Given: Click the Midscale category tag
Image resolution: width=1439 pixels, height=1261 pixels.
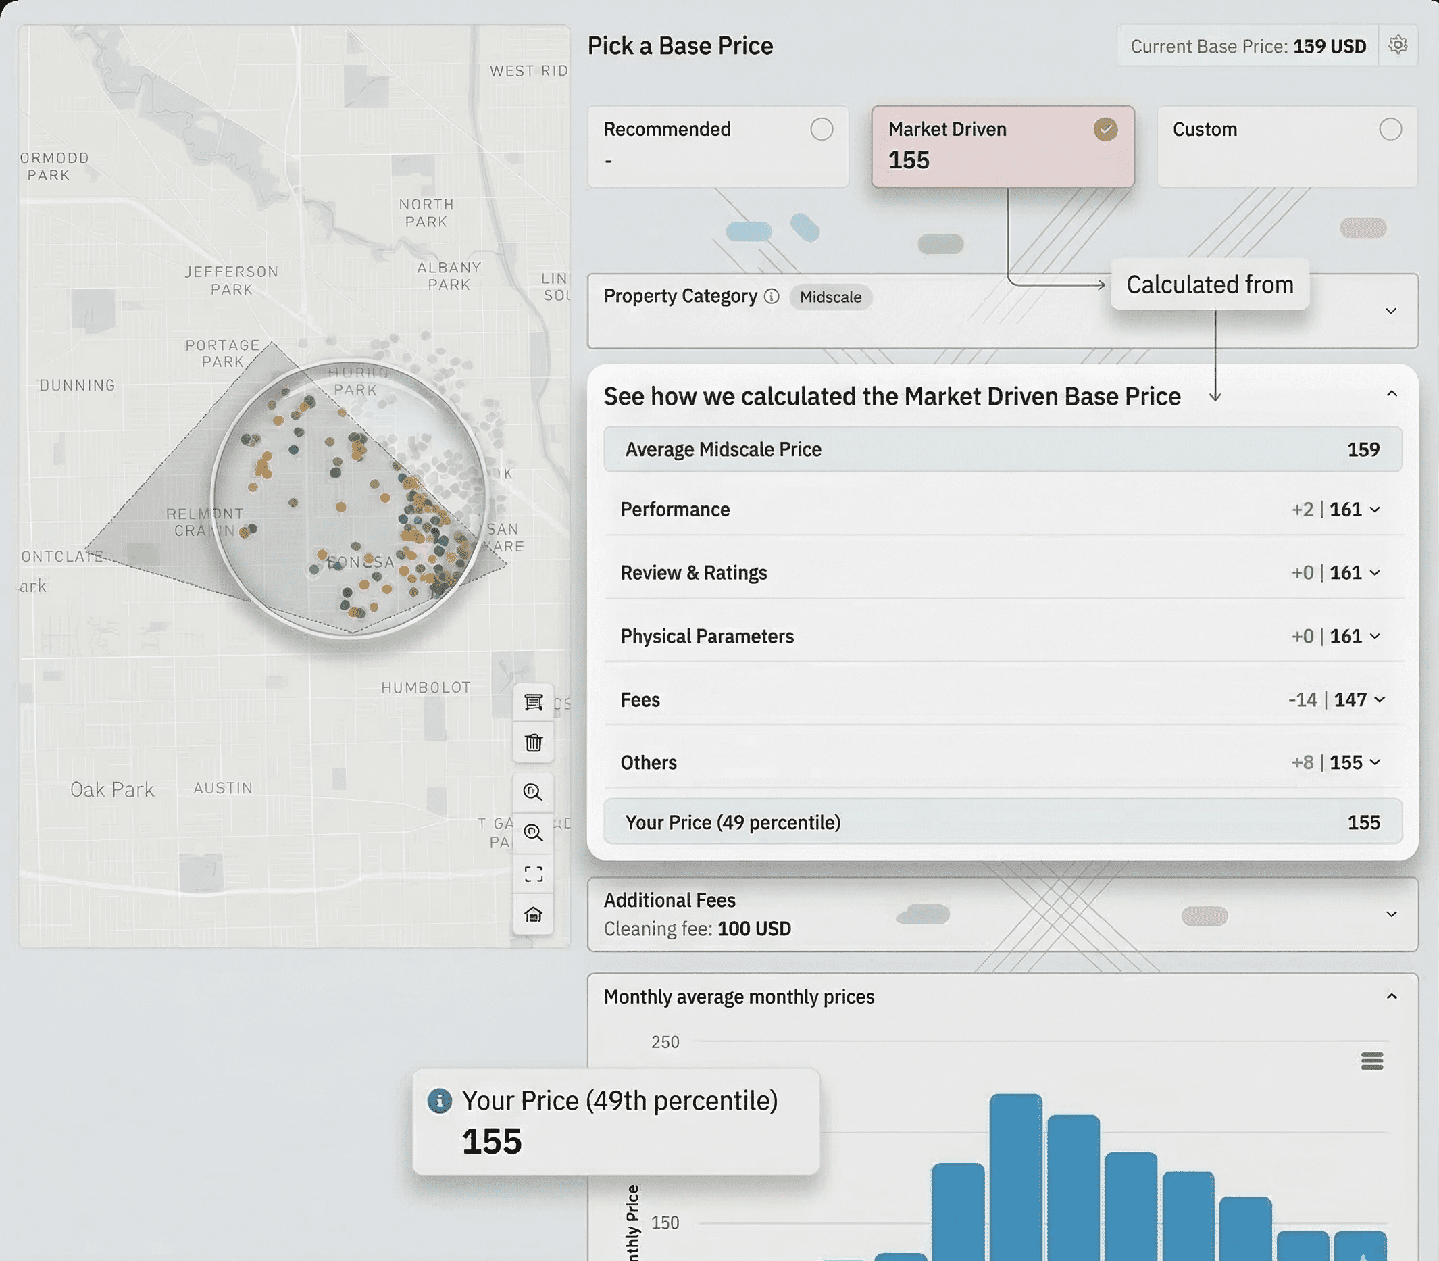Looking at the screenshot, I should pyautogui.click(x=830, y=297).
